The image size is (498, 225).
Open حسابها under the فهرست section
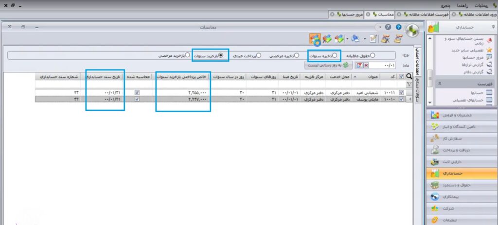[x=481, y=93]
